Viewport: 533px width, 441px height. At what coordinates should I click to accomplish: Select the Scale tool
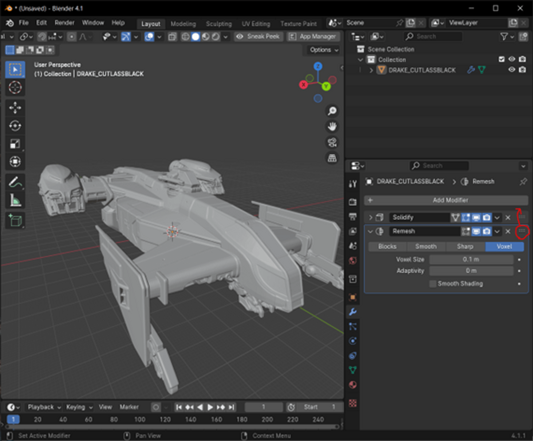pos(15,144)
